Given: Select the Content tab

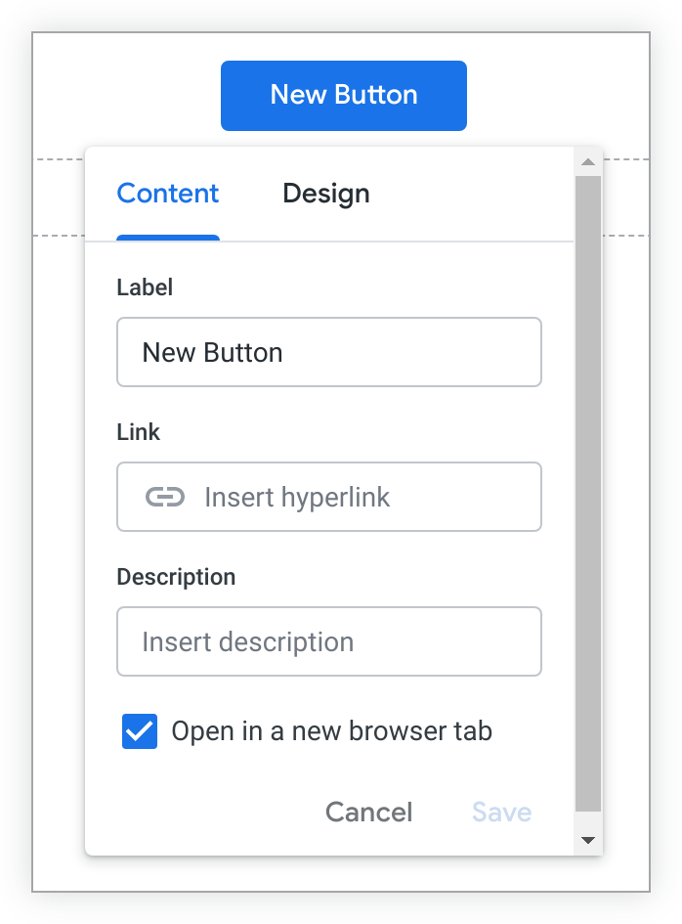Looking at the screenshot, I should [x=168, y=194].
